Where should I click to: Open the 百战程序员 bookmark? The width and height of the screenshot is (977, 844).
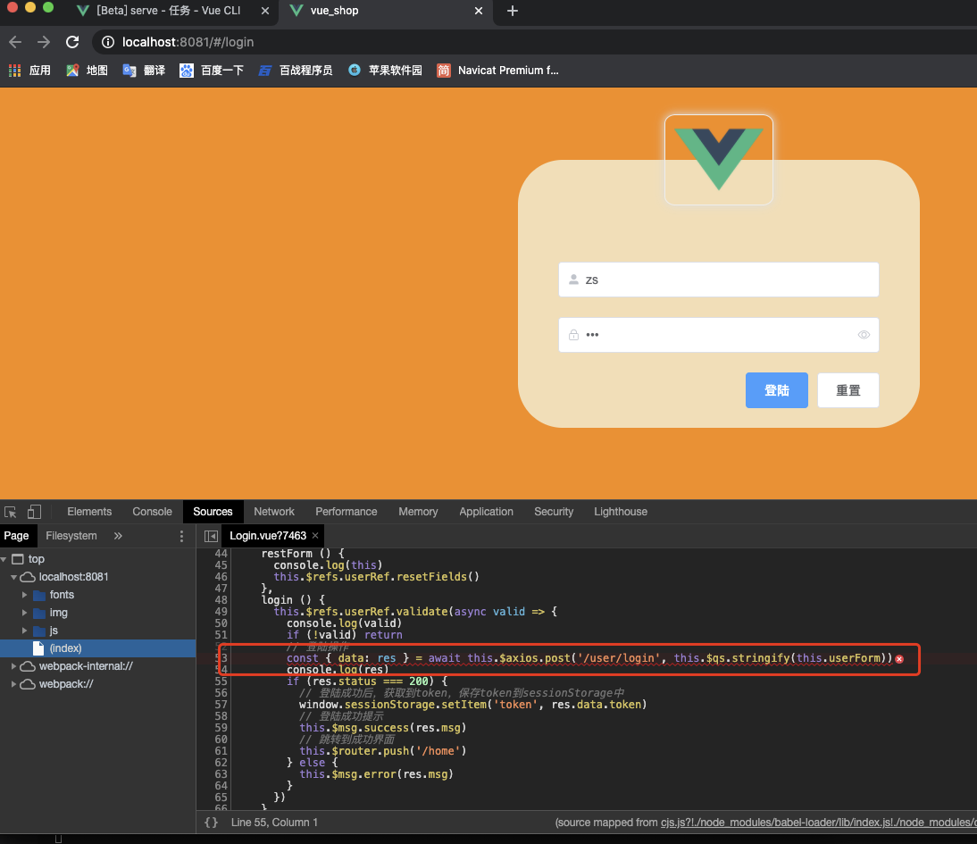(x=296, y=71)
